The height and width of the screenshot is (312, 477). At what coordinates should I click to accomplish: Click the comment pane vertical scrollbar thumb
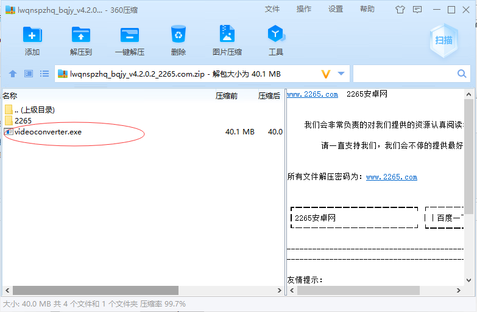tap(469, 156)
